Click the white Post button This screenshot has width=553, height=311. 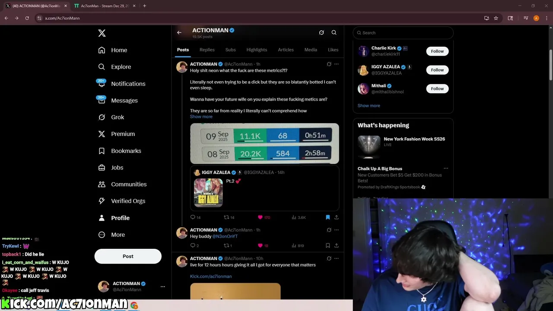click(x=128, y=256)
